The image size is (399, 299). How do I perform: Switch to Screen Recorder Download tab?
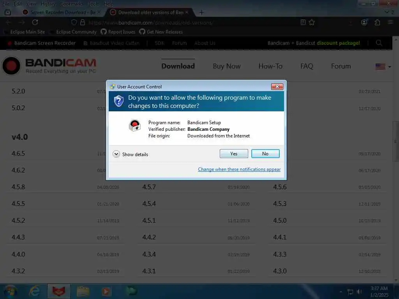(x=62, y=12)
